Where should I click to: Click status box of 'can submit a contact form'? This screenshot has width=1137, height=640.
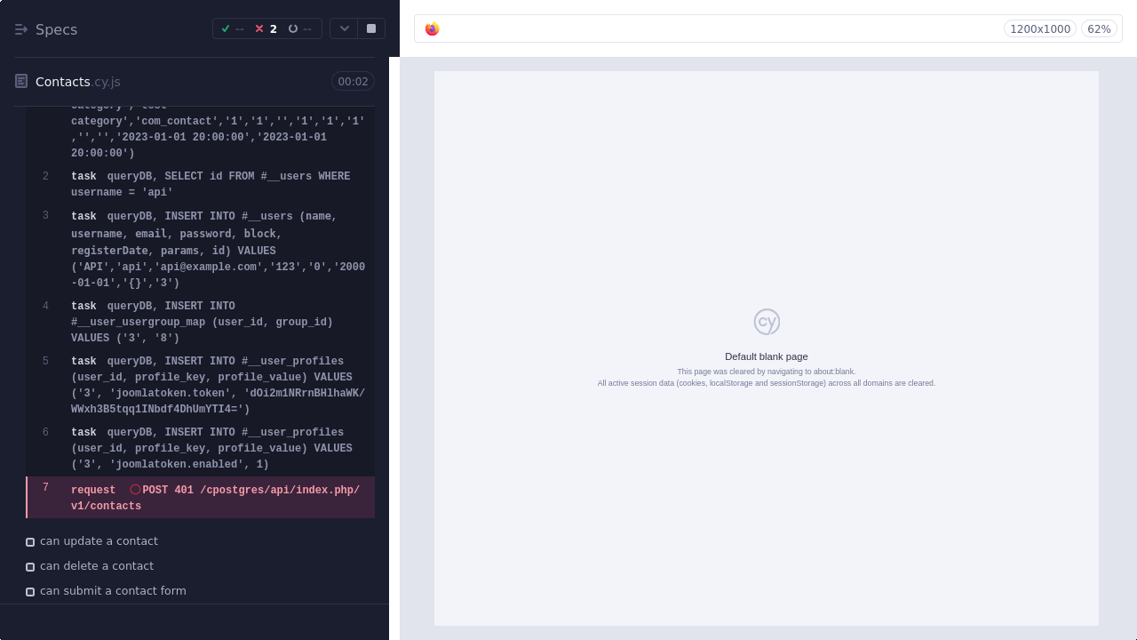30,592
